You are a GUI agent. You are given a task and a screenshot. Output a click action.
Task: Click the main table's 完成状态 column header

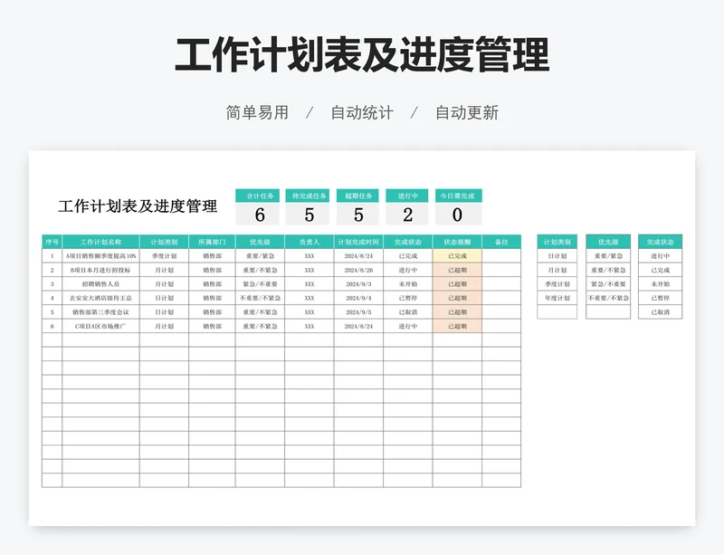click(x=408, y=242)
